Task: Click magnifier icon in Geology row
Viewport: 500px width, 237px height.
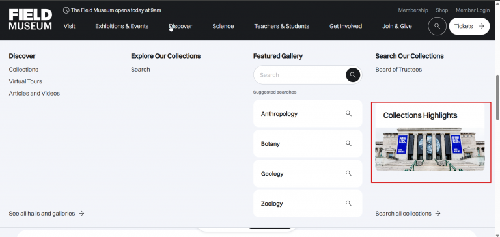Action: pos(348,174)
